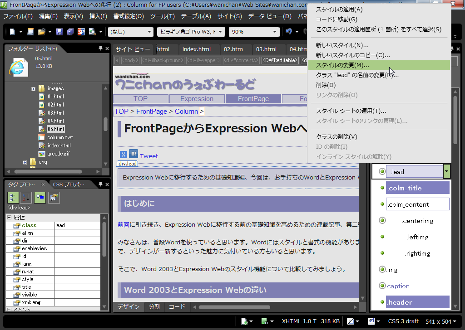The height and width of the screenshot is (330, 465).
Task: Select the .colm_content style entry
Action: pos(418,204)
